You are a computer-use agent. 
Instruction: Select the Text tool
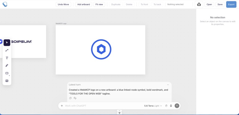pyautogui.click(x=7, y=58)
